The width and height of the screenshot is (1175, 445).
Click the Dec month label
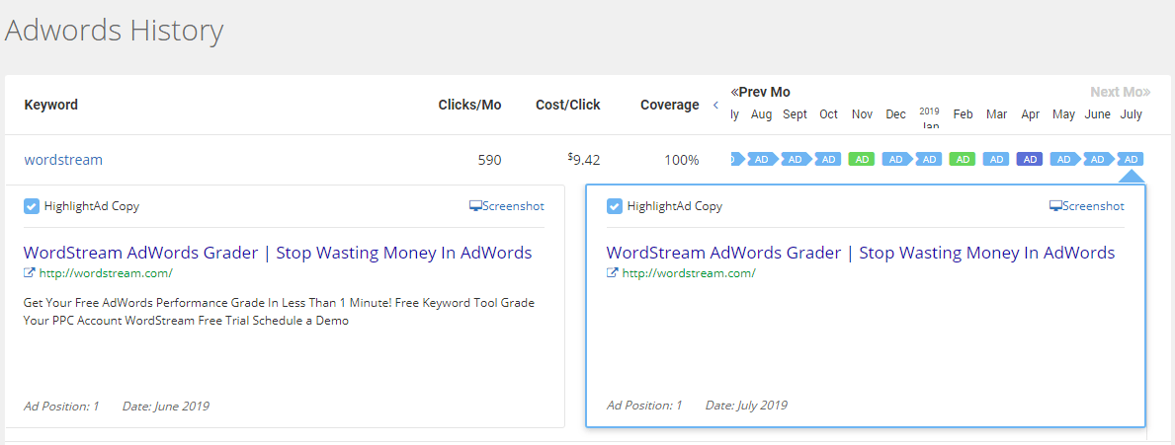point(895,114)
